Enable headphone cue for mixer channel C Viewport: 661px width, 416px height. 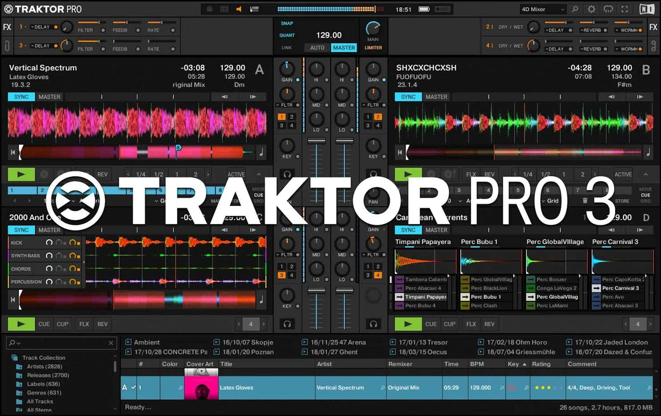[x=287, y=324]
